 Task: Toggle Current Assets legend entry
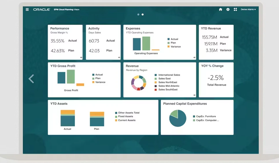point(125,120)
